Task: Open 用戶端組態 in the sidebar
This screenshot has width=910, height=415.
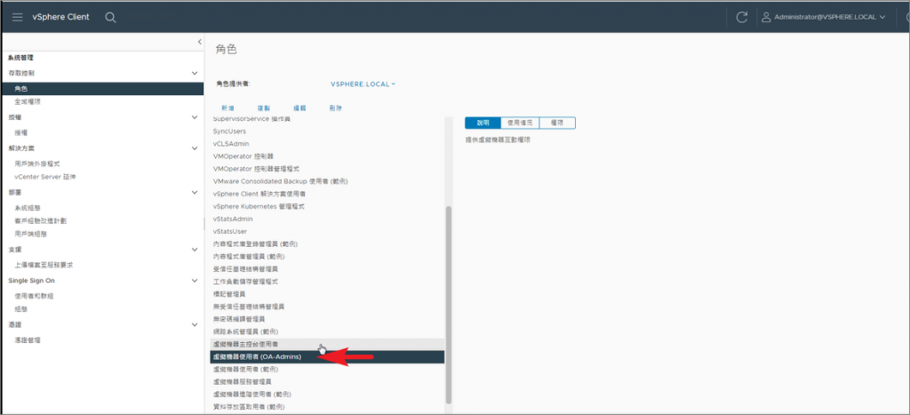Action: 31,234
